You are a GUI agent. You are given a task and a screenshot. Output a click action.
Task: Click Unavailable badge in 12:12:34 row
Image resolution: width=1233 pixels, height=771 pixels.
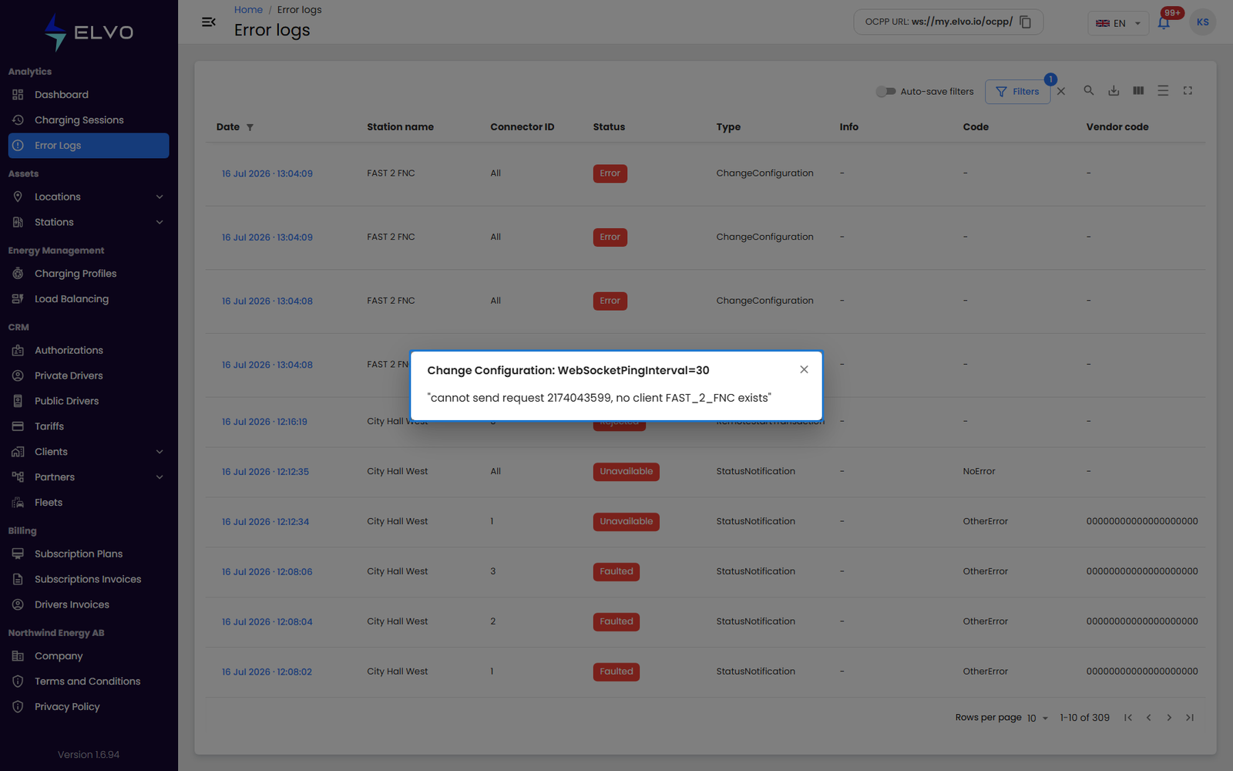pyautogui.click(x=626, y=522)
